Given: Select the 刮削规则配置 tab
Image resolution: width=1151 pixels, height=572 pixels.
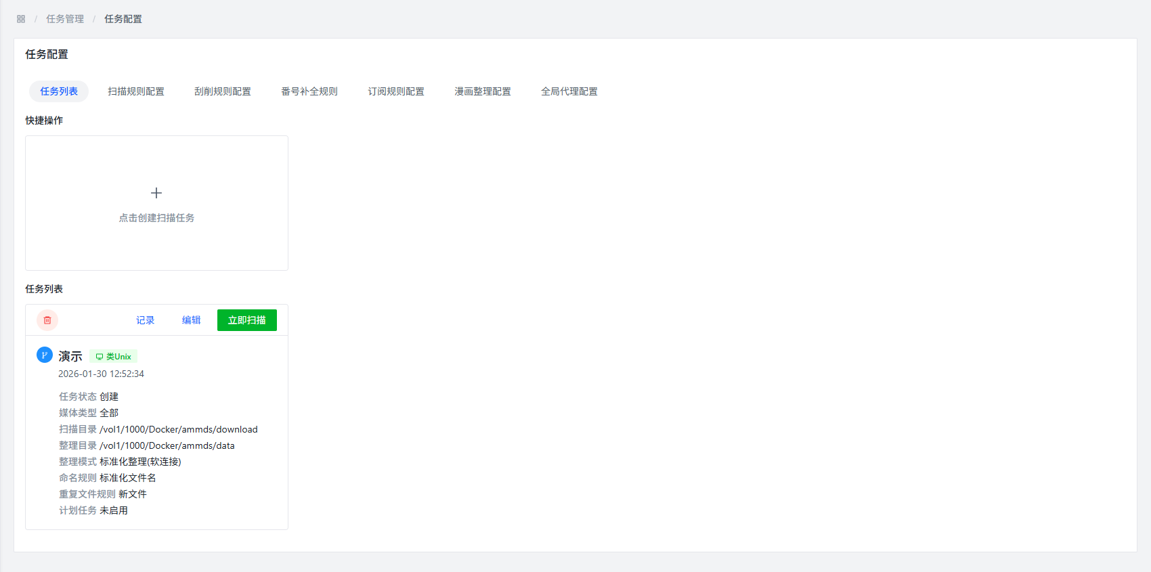Looking at the screenshot, I should click(x=223, y=91).
